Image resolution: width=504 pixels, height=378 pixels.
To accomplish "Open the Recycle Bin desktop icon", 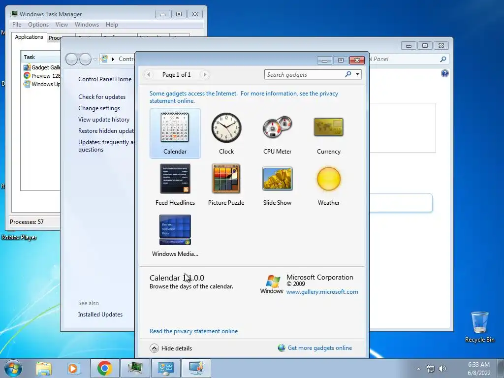I will (479, 327).
